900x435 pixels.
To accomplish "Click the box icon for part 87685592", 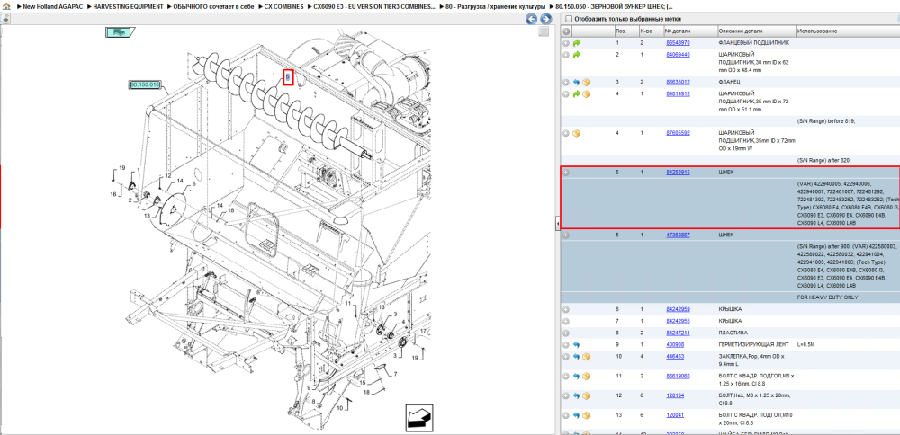I will (x=577, y=133).
